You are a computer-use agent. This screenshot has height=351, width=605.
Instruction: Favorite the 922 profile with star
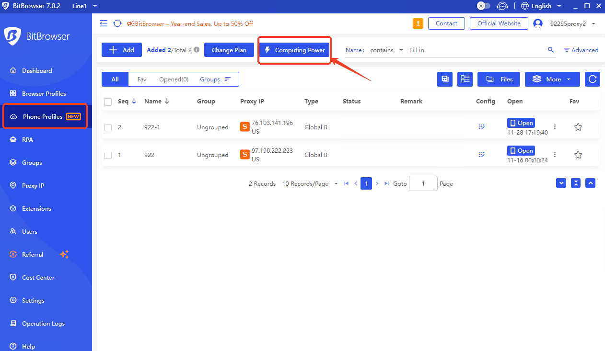point(578,155)
